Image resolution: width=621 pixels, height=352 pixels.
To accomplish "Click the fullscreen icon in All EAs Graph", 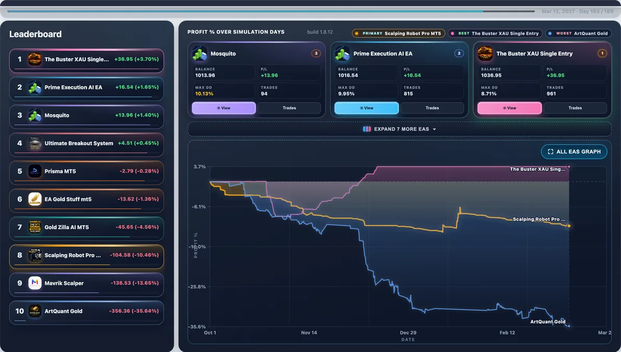I will (x=551, y=152).
